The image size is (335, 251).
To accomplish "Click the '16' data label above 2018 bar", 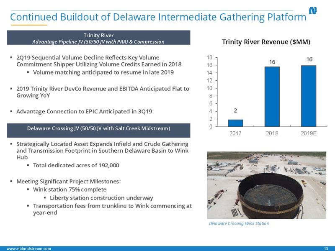I will point(272,62).
